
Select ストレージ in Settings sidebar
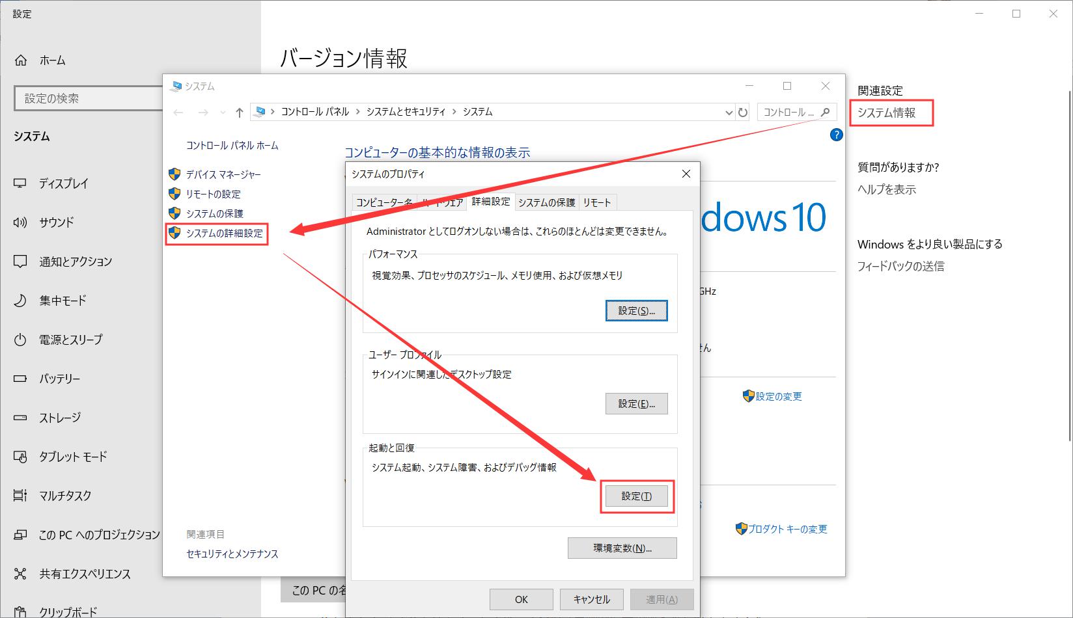coord(60,418)
